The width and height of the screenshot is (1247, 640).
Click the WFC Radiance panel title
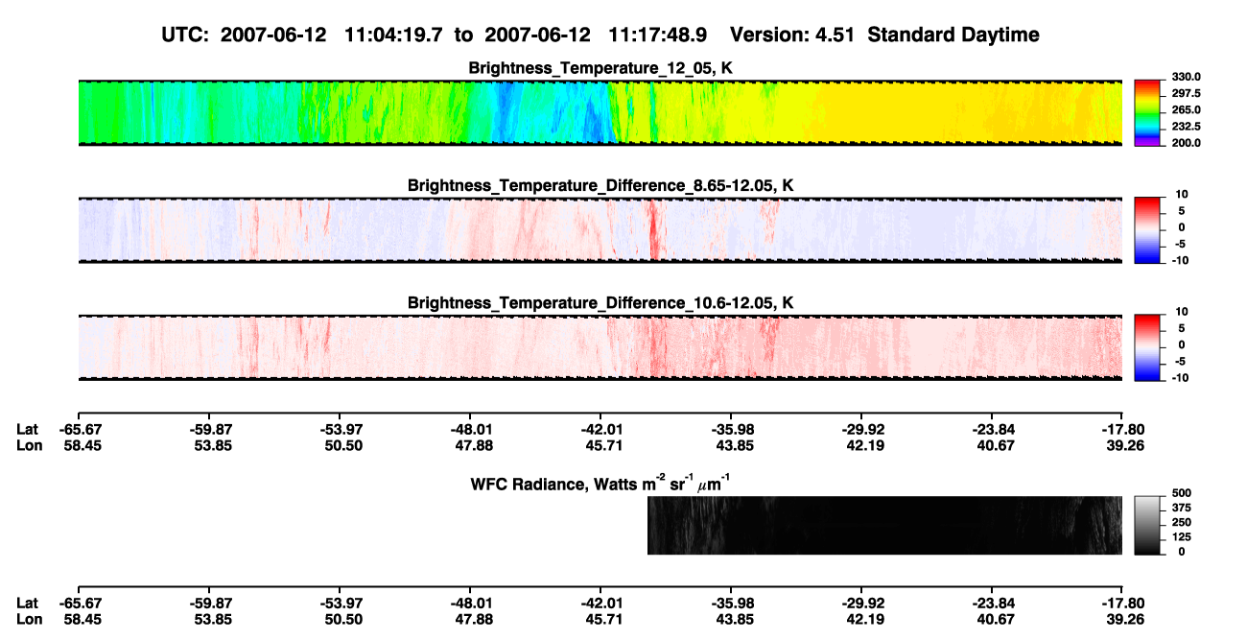point(600,482)
